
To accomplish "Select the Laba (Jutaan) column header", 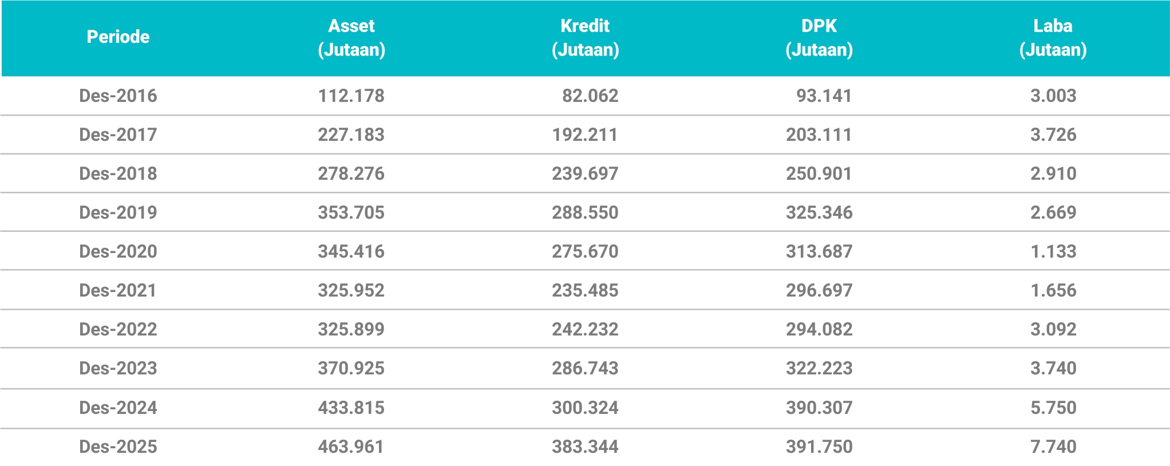I will [x=1053, y=38].
